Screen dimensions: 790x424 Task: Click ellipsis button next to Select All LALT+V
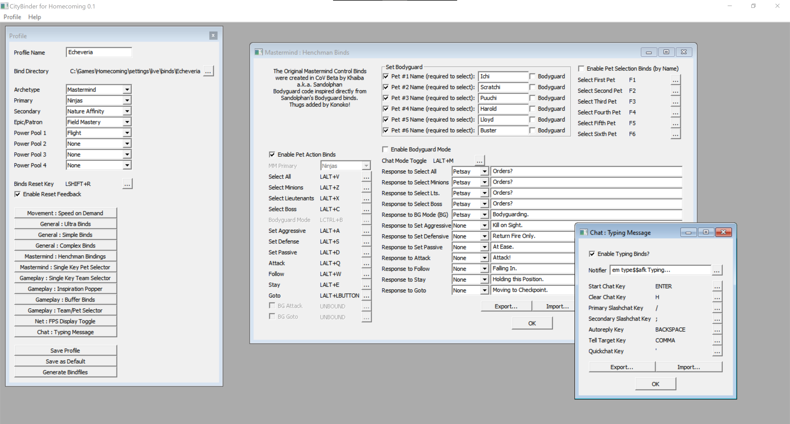[366, 177]
